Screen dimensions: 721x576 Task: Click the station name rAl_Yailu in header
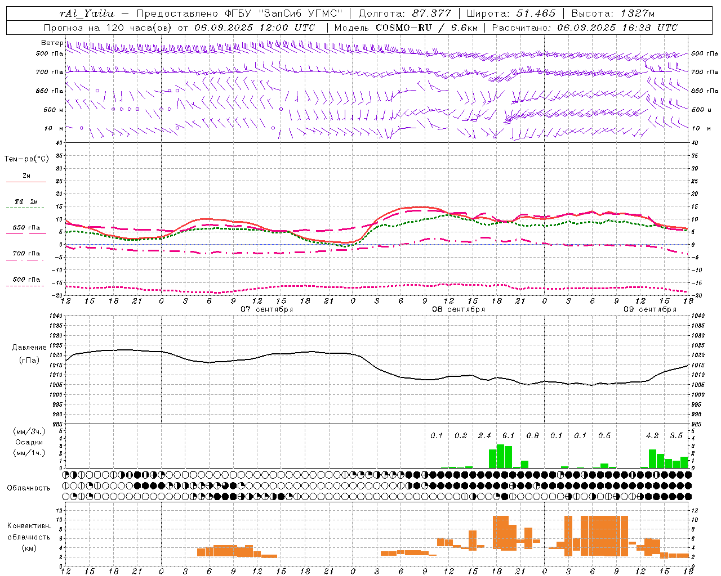click(87, 13)
